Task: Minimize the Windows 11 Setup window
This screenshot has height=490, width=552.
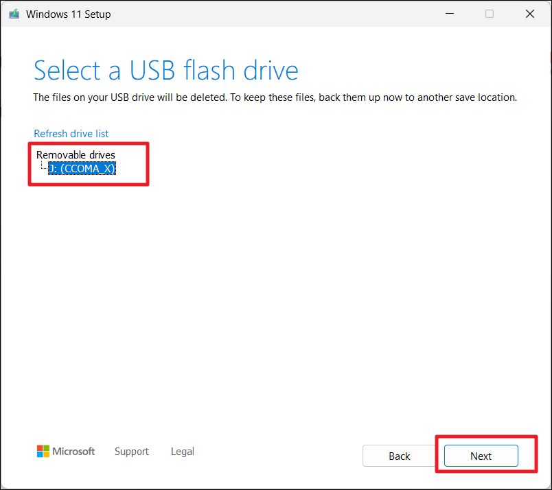Action: click(x=448, y=14)
